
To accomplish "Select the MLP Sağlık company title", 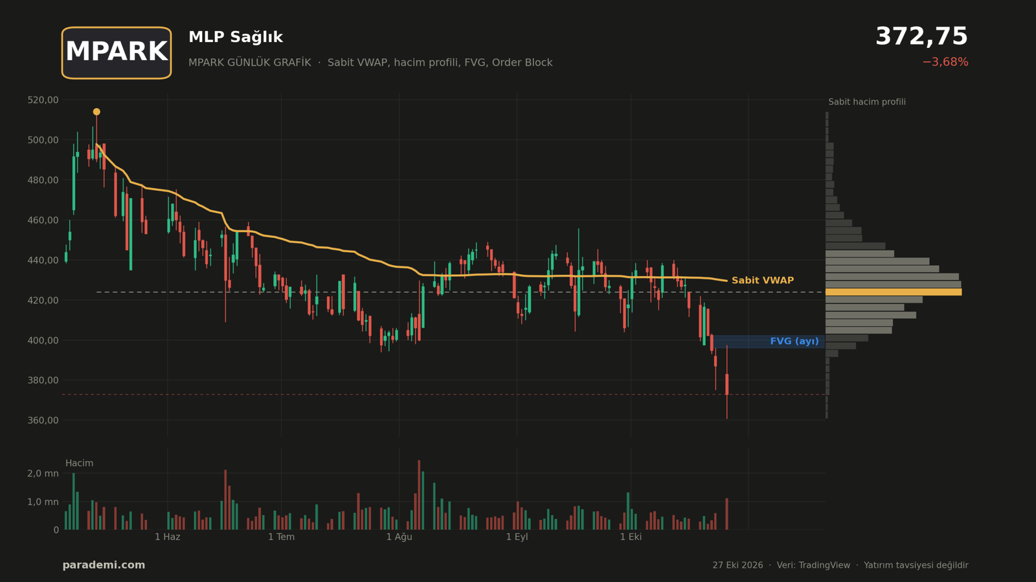I will click(x=236, y=38).
